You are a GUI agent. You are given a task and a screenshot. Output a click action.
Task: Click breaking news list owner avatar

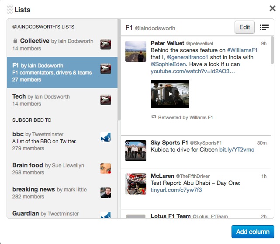click(x=105, y=193)
